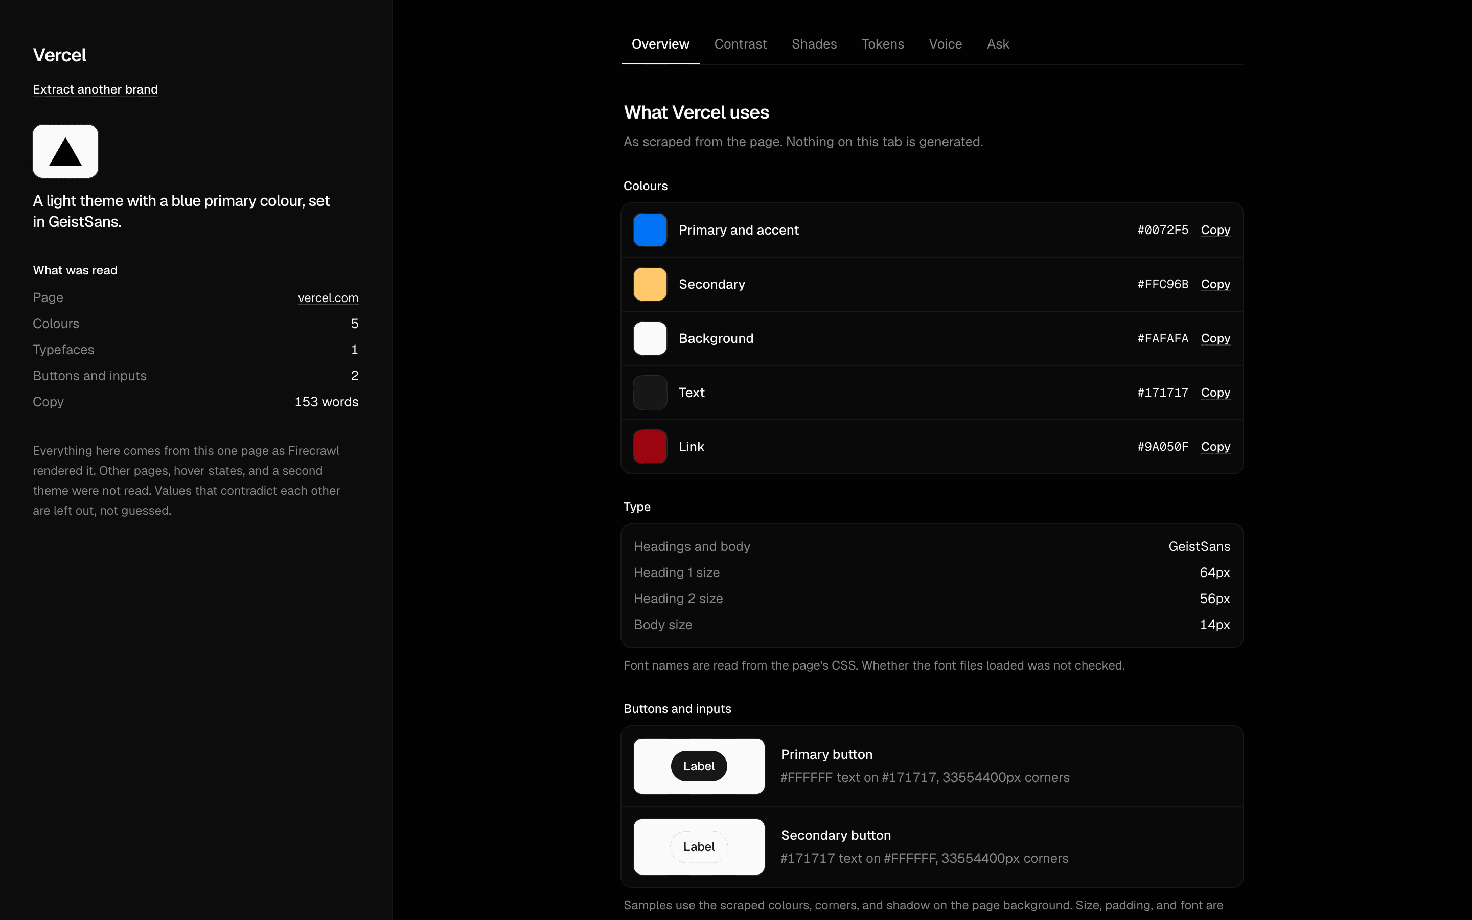Click the 153 words copy count
This screenshot has width=1472, height=920.
coord(326,402)
